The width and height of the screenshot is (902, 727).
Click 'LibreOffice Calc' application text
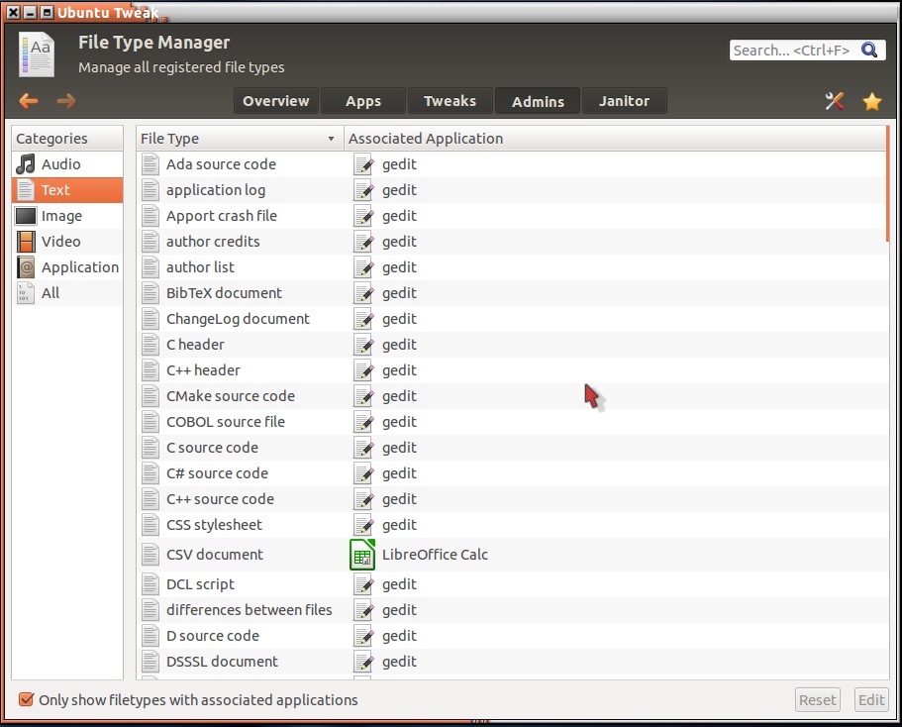click(x=435, y=555)
